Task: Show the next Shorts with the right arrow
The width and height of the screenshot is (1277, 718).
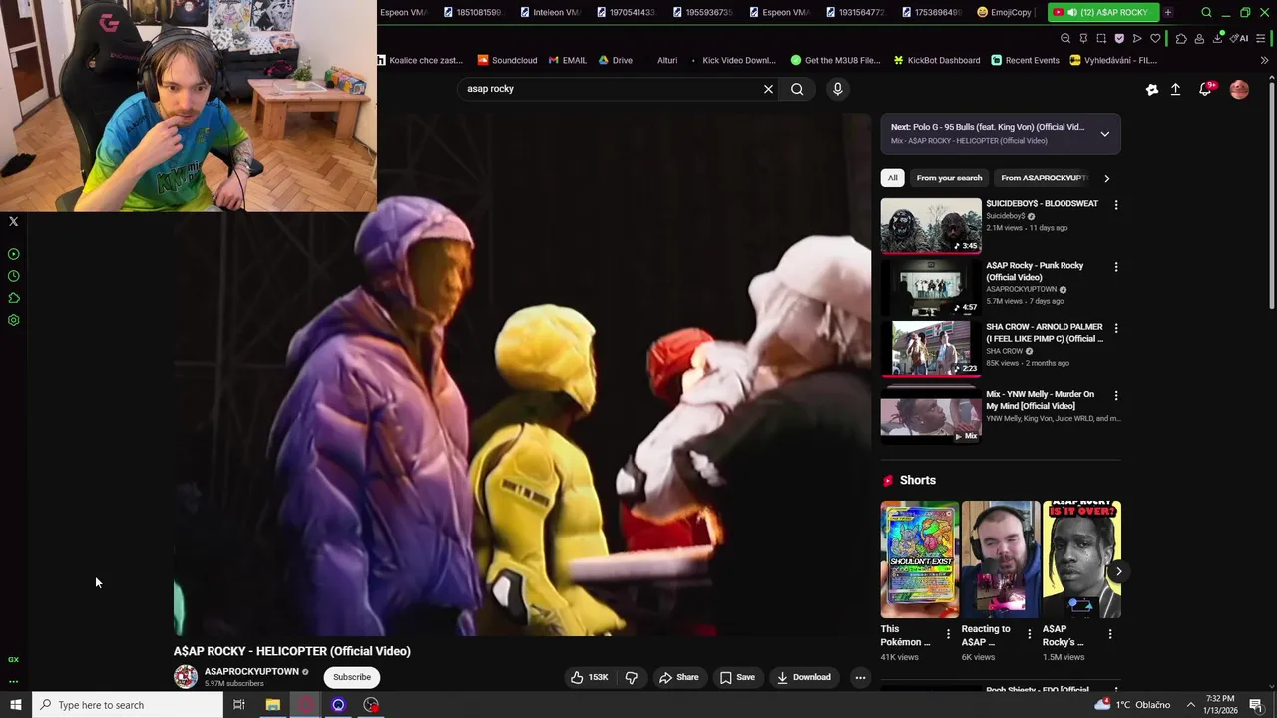Action: pos(1118,571)
